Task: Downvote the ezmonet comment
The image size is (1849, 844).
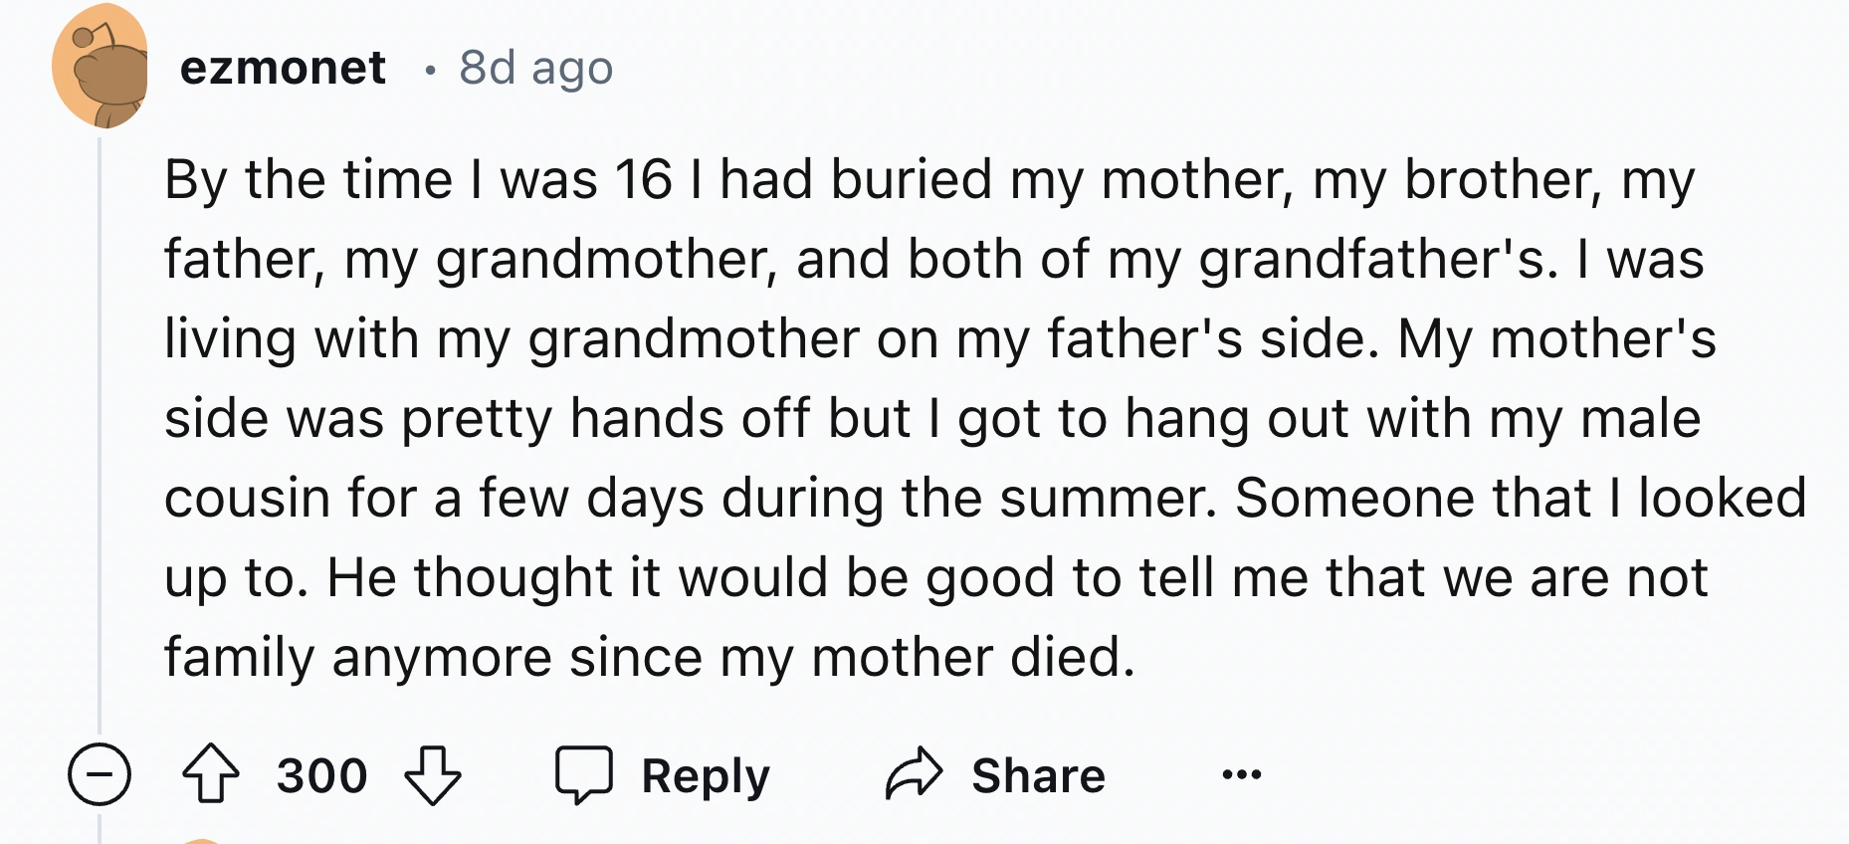Action: [x=432, y=774]
